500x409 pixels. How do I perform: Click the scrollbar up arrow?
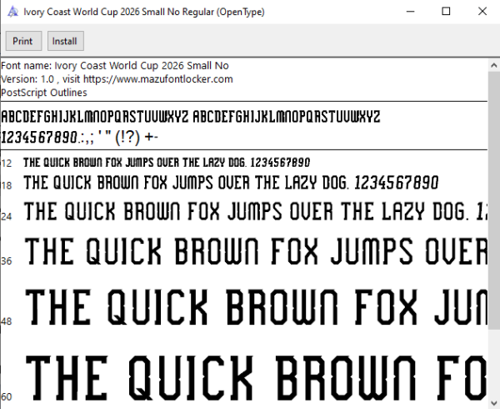[x=494, y=65]
